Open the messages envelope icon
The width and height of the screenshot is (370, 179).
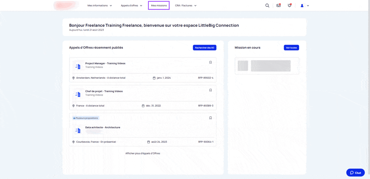coord(278,6)
